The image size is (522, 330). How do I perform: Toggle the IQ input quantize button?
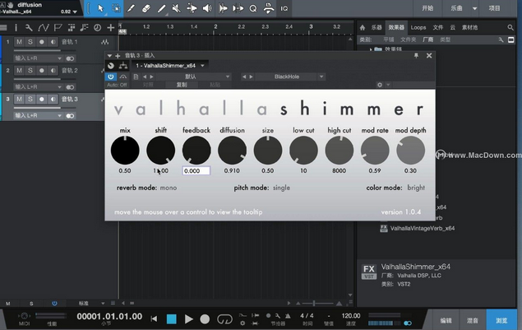284,8
